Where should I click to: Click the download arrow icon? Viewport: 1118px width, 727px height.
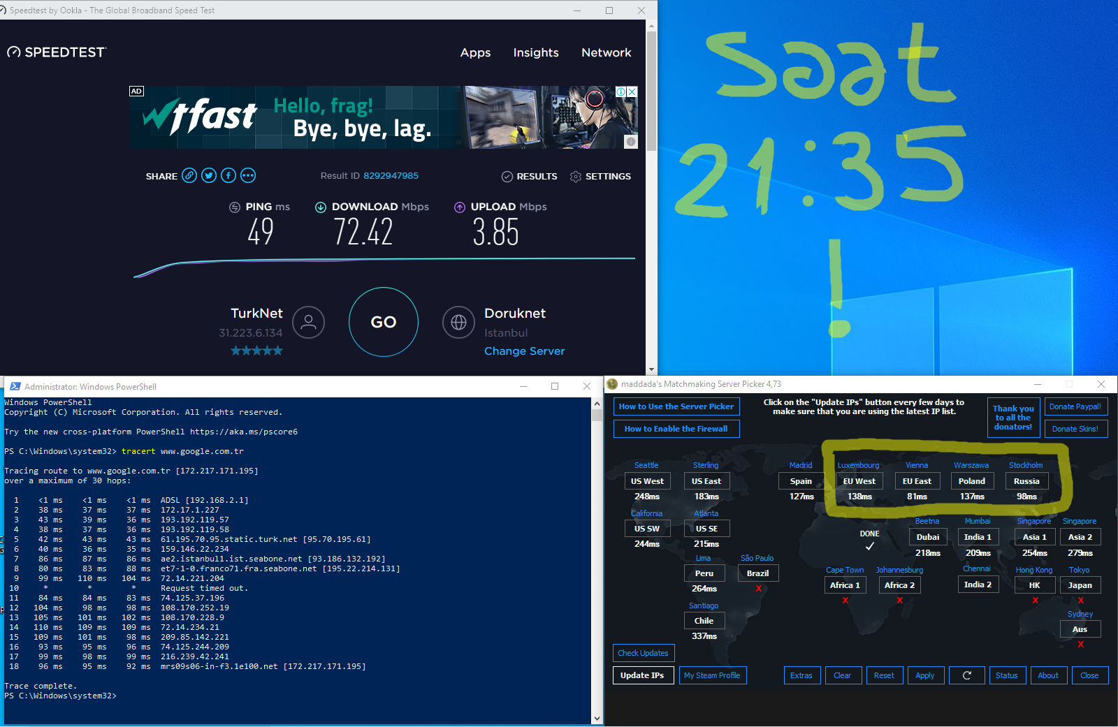tap(321, 207)
